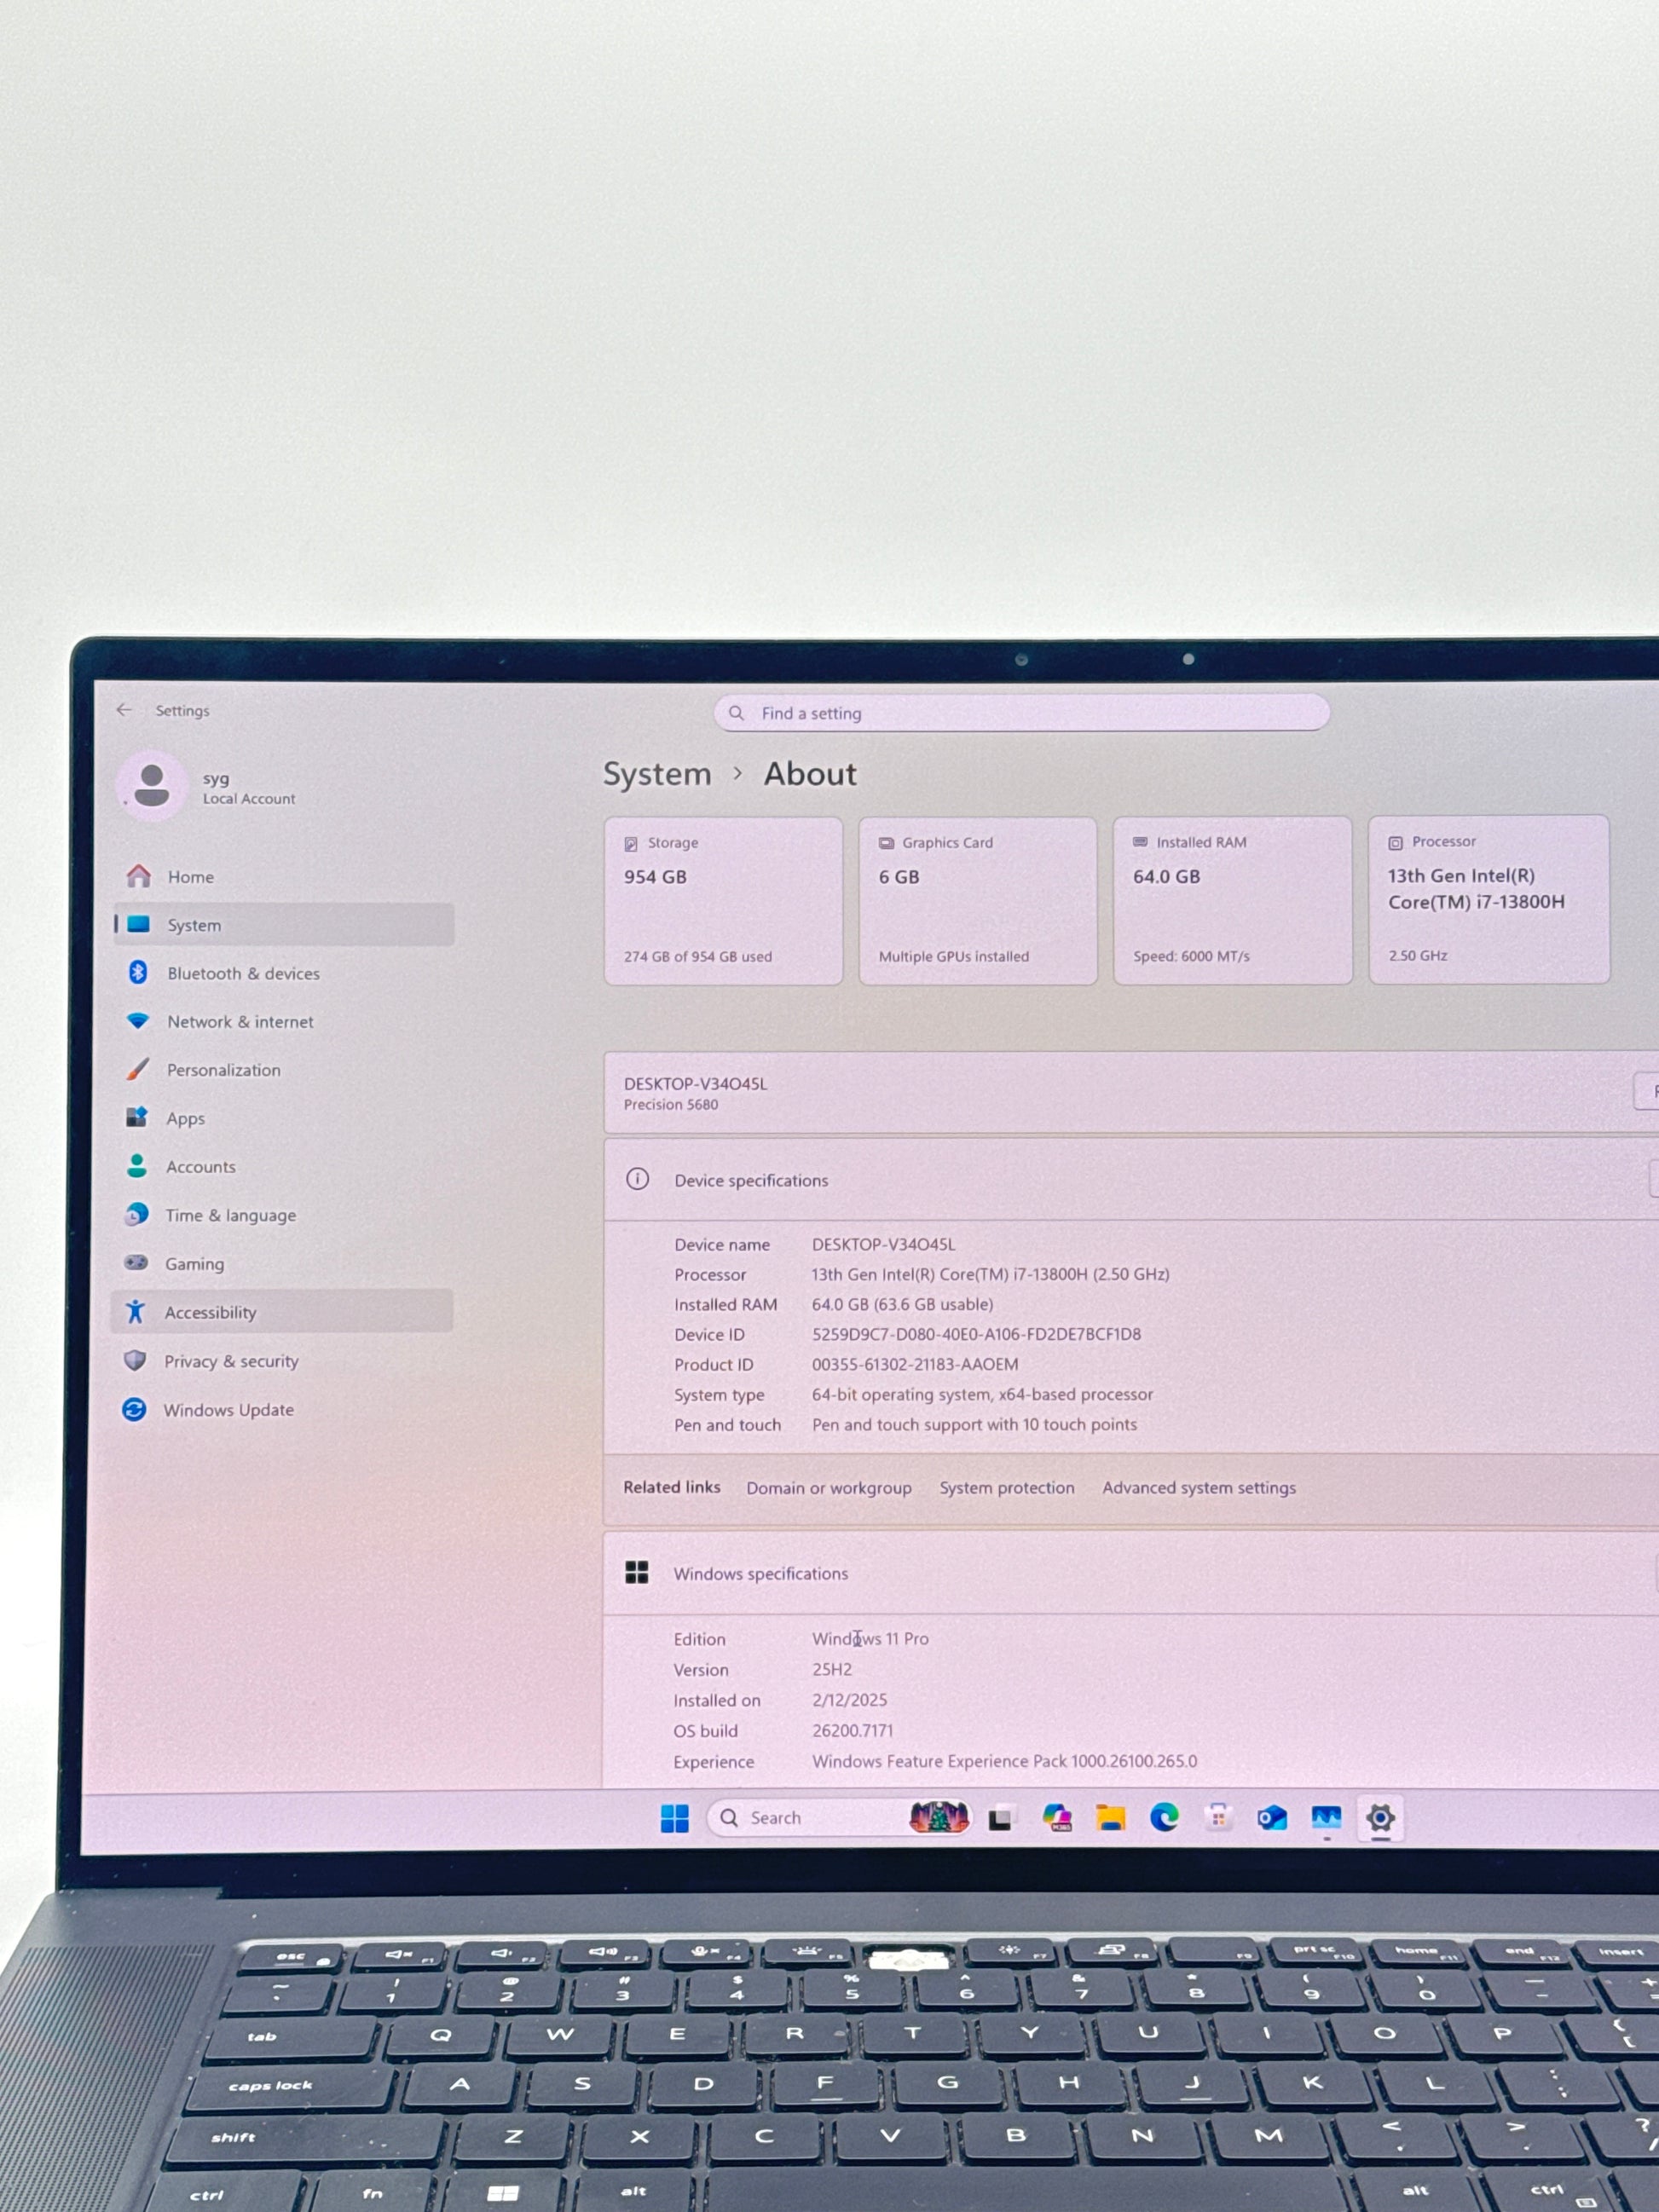This screenshot has width=1659, height=2212.
Task: Click the Accounts person icon
Action: [137, 1166]
